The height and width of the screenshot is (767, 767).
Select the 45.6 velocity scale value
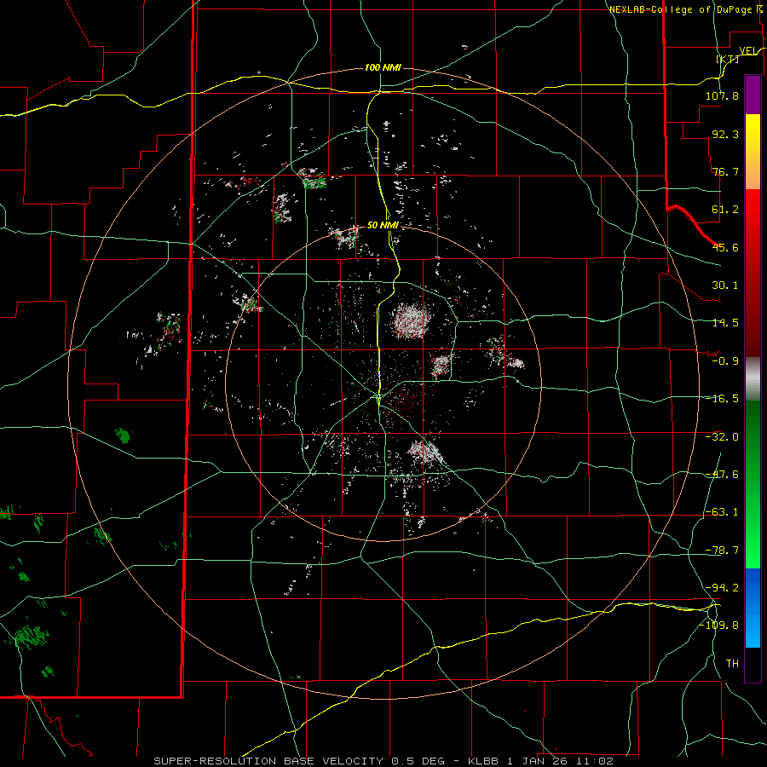(x=725, y=247)
